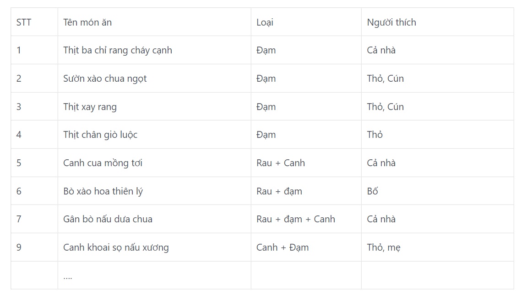Click the Thịt ba chỉ rang cháy cạnh cell

coord(154,50)
